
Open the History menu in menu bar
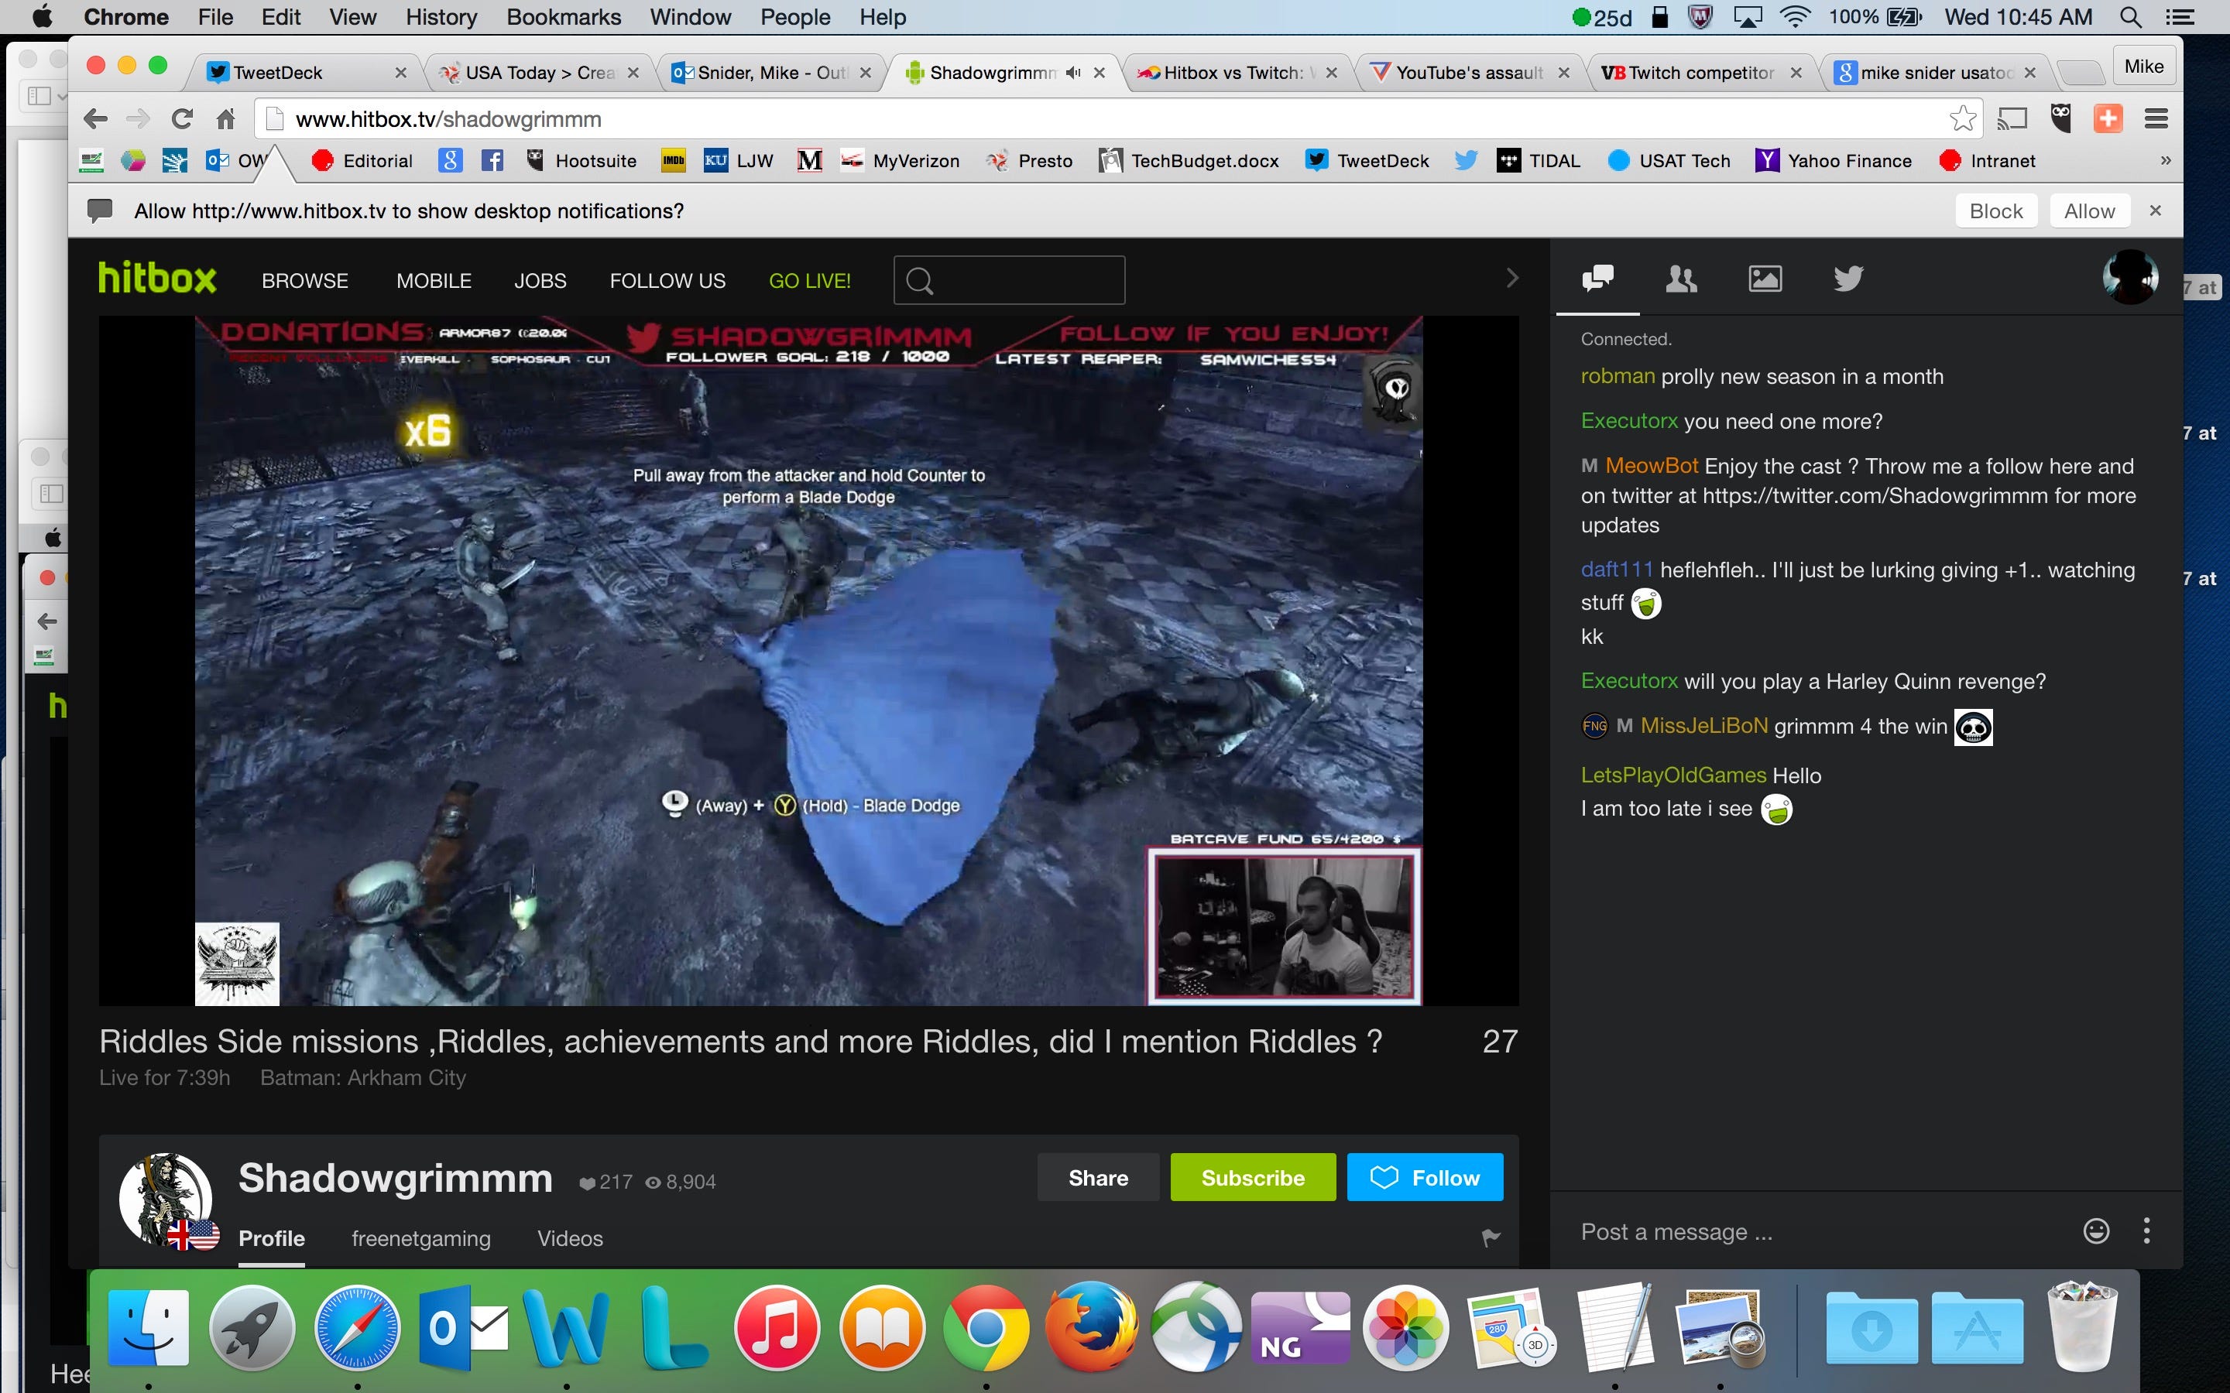441,16
